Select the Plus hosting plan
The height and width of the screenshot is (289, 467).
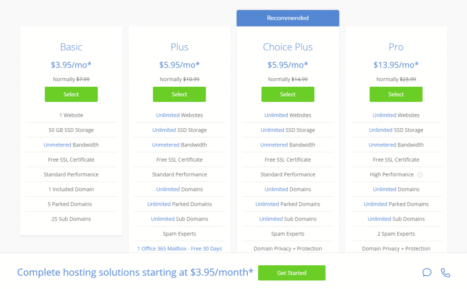click(179, 95)
